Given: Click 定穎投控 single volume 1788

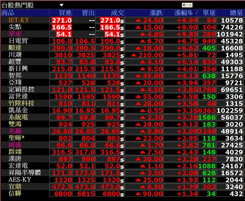Looking at the screenshot, I should pyautogui.click(x=207, y=90).
